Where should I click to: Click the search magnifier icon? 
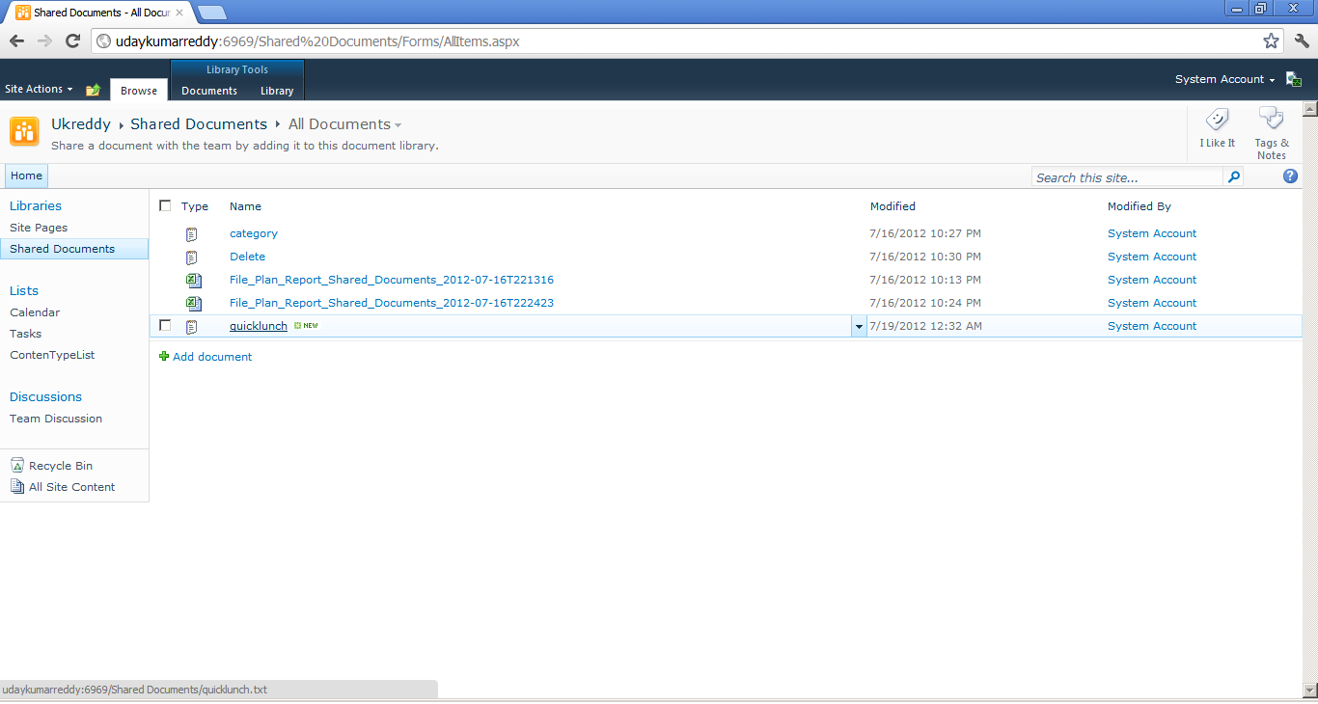[x=1234, y=177]
